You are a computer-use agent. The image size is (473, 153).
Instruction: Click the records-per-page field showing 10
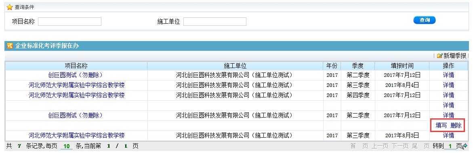[x=67, y=147]
